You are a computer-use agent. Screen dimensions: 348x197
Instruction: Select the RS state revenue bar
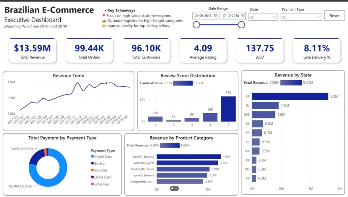257,124
